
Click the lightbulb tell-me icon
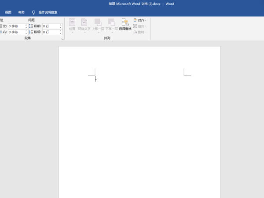33,12
